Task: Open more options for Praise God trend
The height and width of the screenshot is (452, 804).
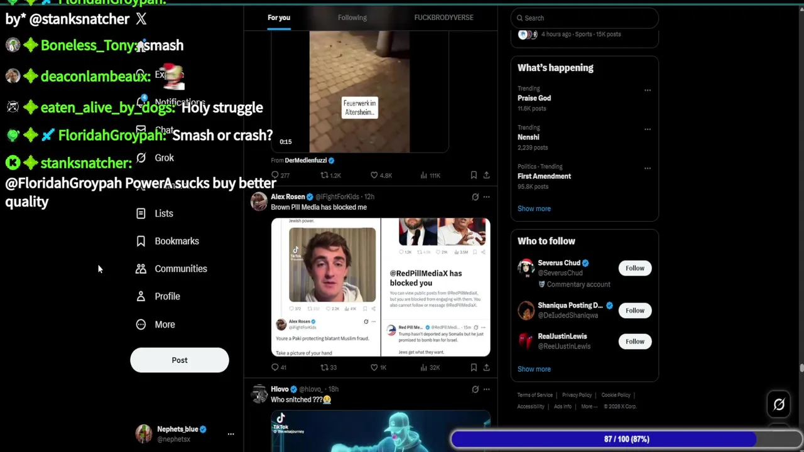Action: [647, 90]
